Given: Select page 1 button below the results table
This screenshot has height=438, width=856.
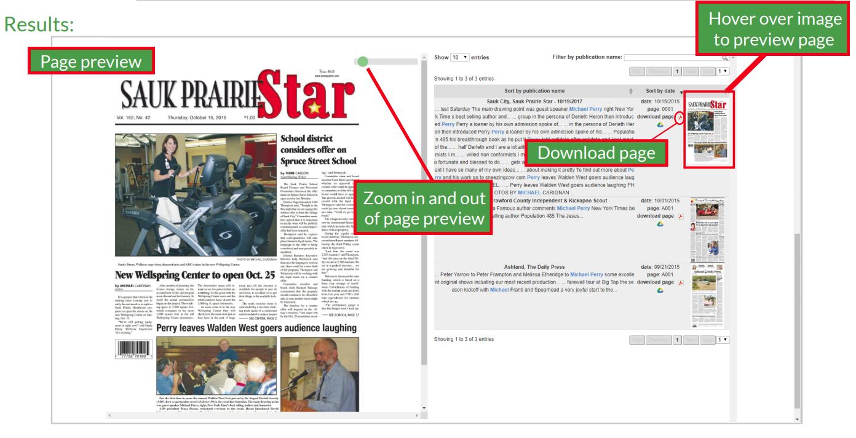Looking at the screenshot, I should [677, 340].
